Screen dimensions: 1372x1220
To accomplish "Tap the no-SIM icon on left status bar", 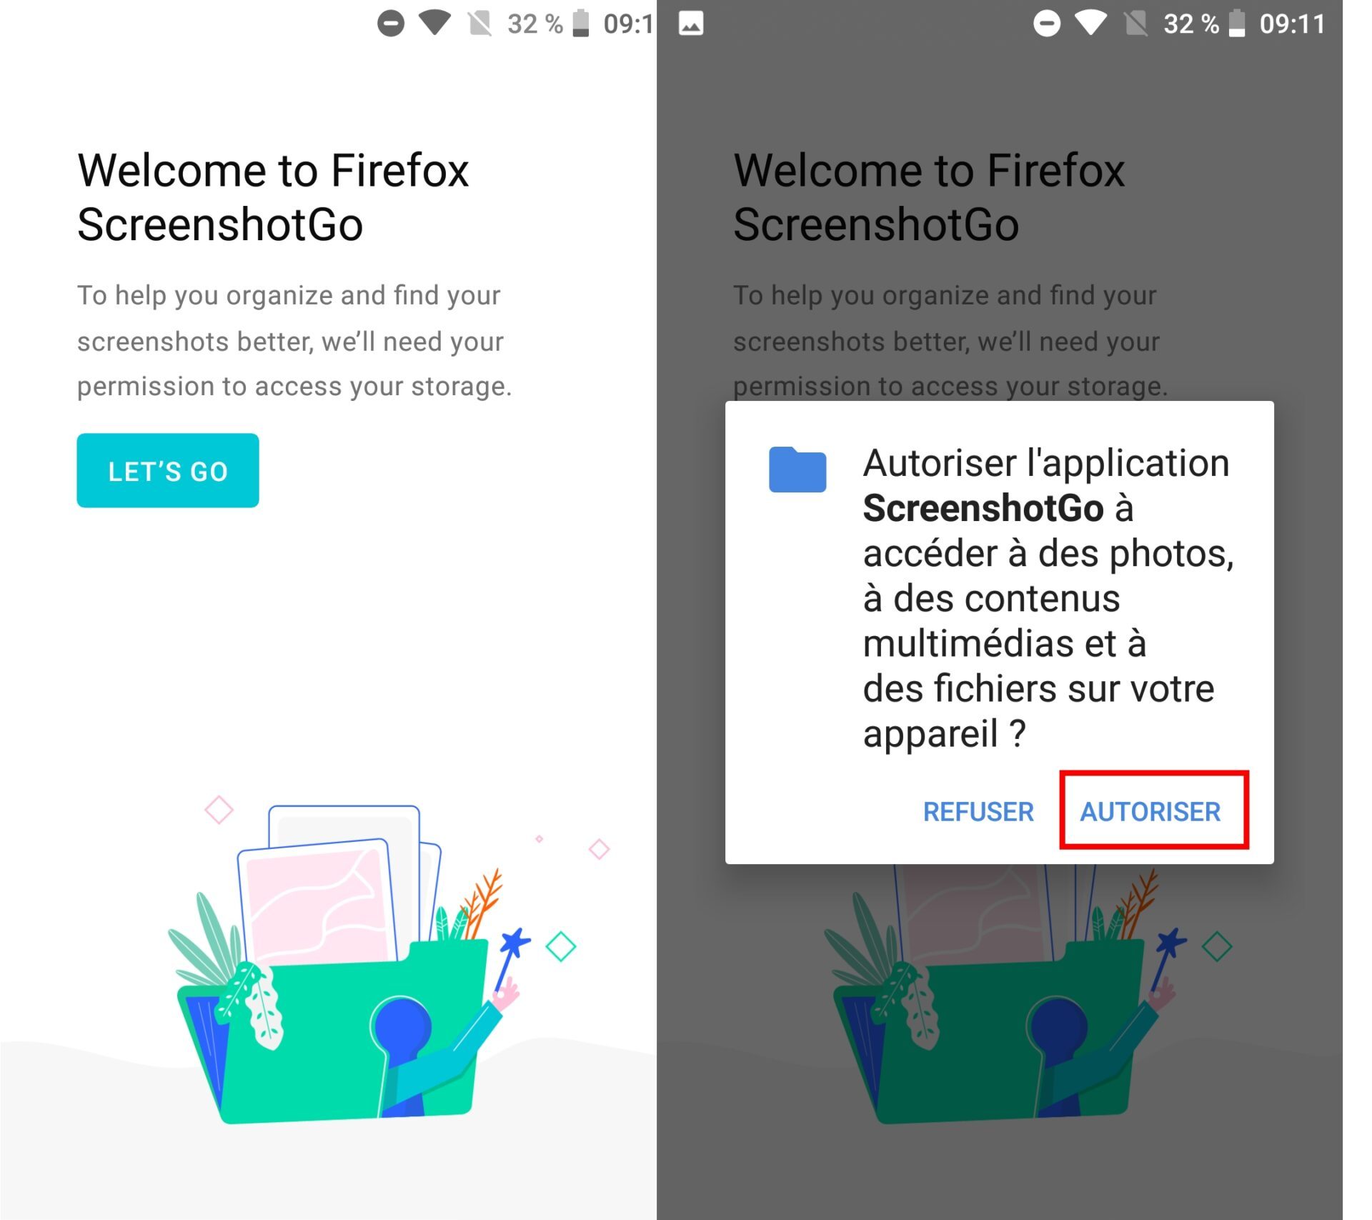I will click(x=479, y=24).
